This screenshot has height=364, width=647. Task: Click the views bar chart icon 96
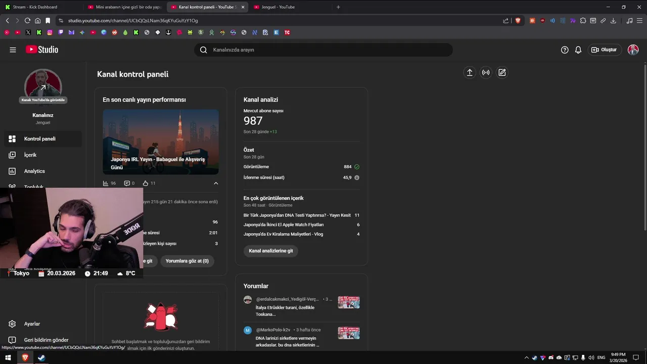[109, 183]
